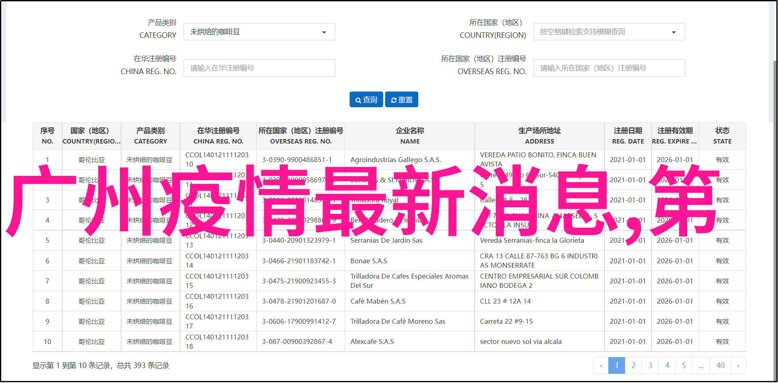Click address sector nuevo sol via alcala
Image resolution: width=778 pixels, height=383 pixels.
[521, 341]
